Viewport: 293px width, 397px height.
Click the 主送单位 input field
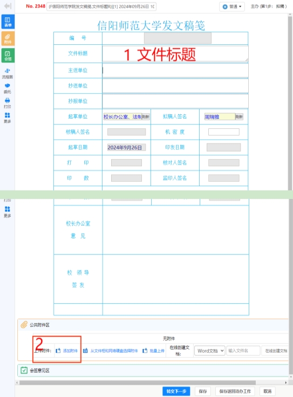(x=175, y=70)
